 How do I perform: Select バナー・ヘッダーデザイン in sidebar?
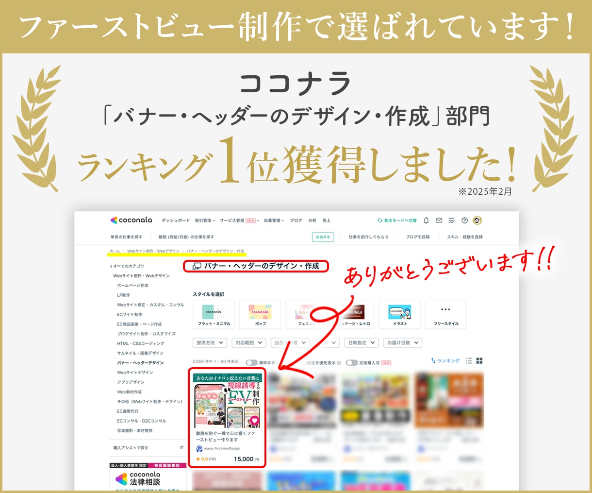point(140,363)
